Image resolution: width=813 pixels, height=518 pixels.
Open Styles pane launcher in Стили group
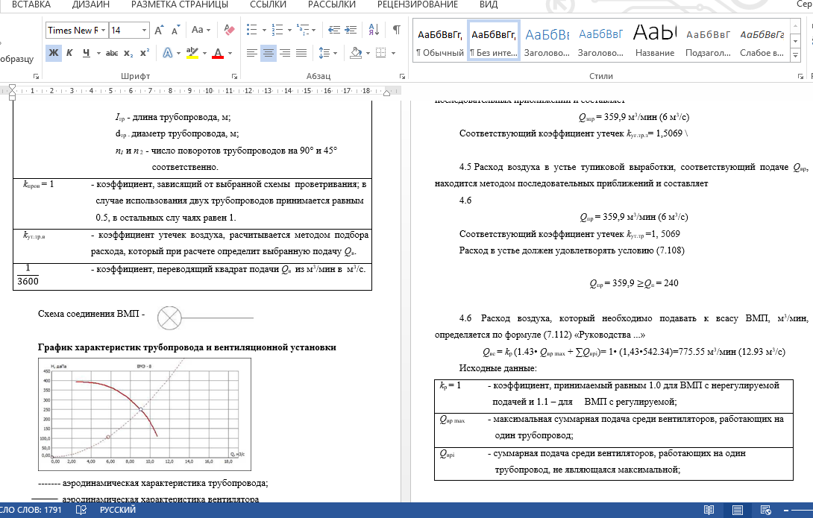(x=800, y=76)
